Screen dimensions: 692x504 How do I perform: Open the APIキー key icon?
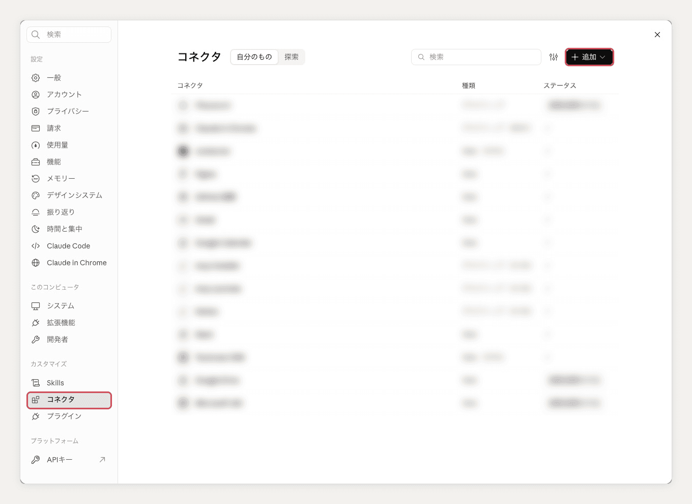[36, 460]
